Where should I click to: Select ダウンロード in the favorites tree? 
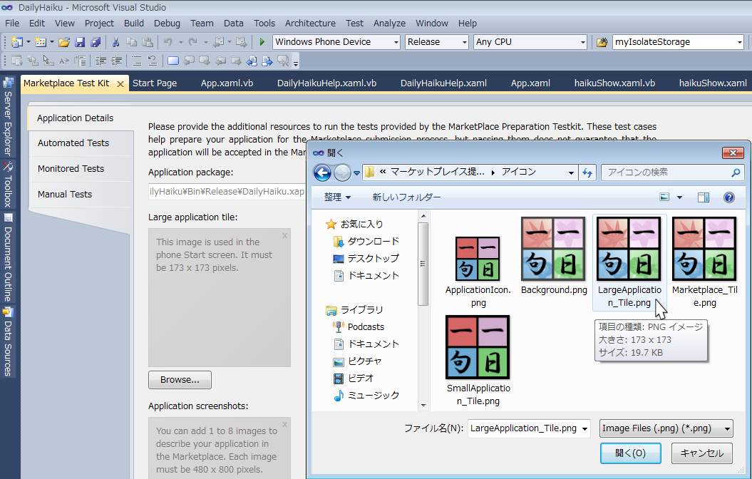click(366, 241)
